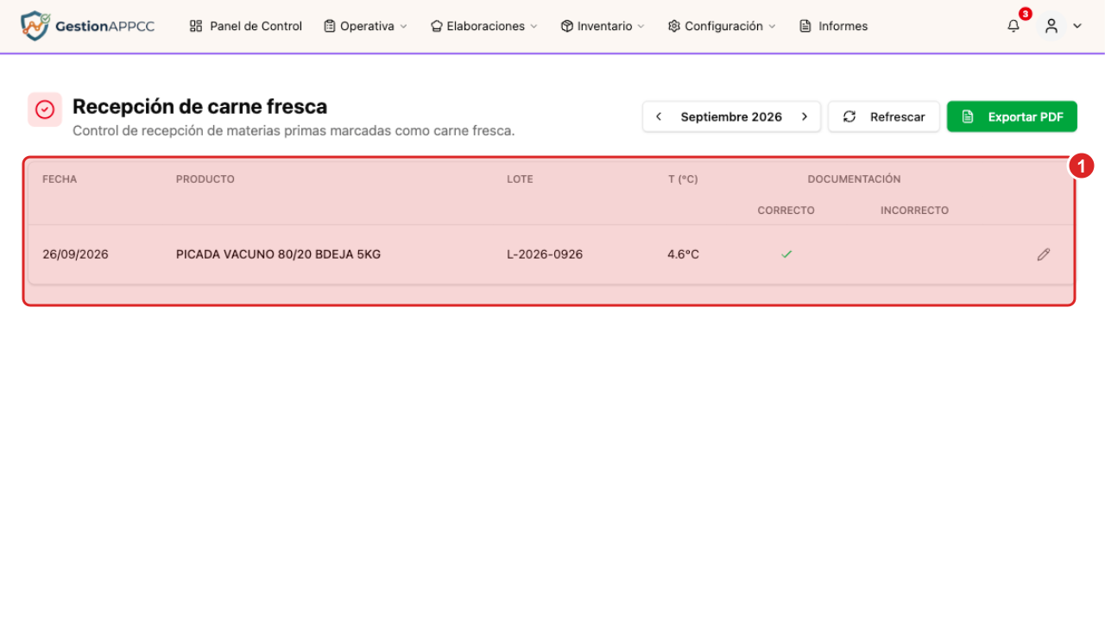Viewport: 1105px width, 621px height.
Task: Open the Elaboraciones dropdown menu
Action: click(483, 26)
